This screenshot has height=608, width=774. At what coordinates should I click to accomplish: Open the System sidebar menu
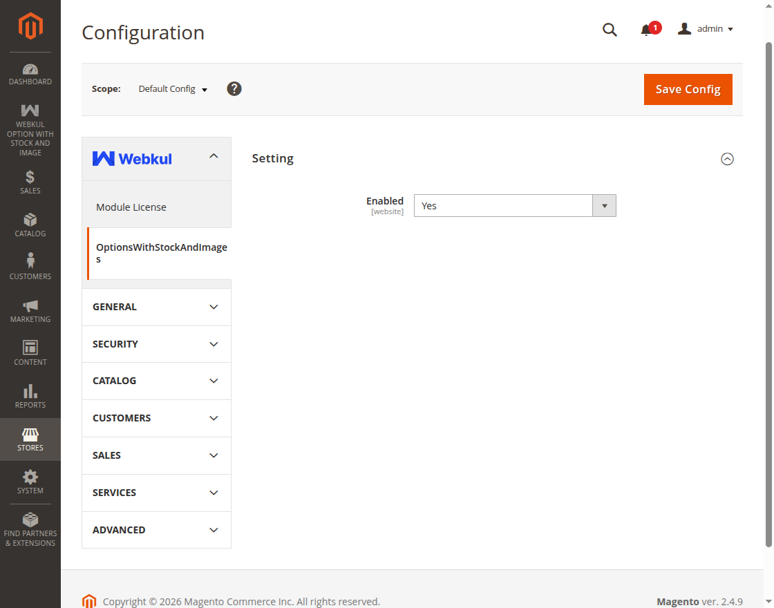coord(30,482)
